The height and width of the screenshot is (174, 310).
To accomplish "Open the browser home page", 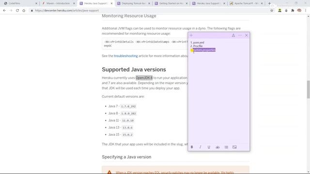I will click(x=24, y=11).
